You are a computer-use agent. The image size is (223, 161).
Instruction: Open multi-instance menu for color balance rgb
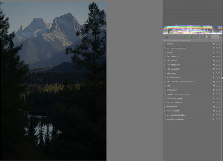click(x=214, y=57)
